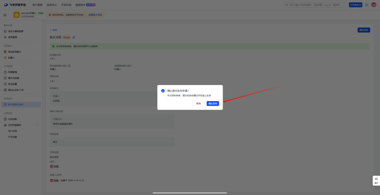This screenshot has height=195, width=380.
Task: Open the user avatar menu
Action: [x=374, y=5]
